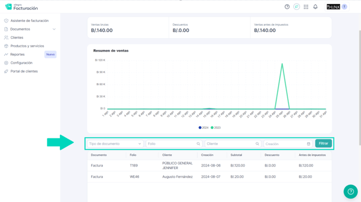
Task: Click the Alegra Facturación logo
Action: 22,7
